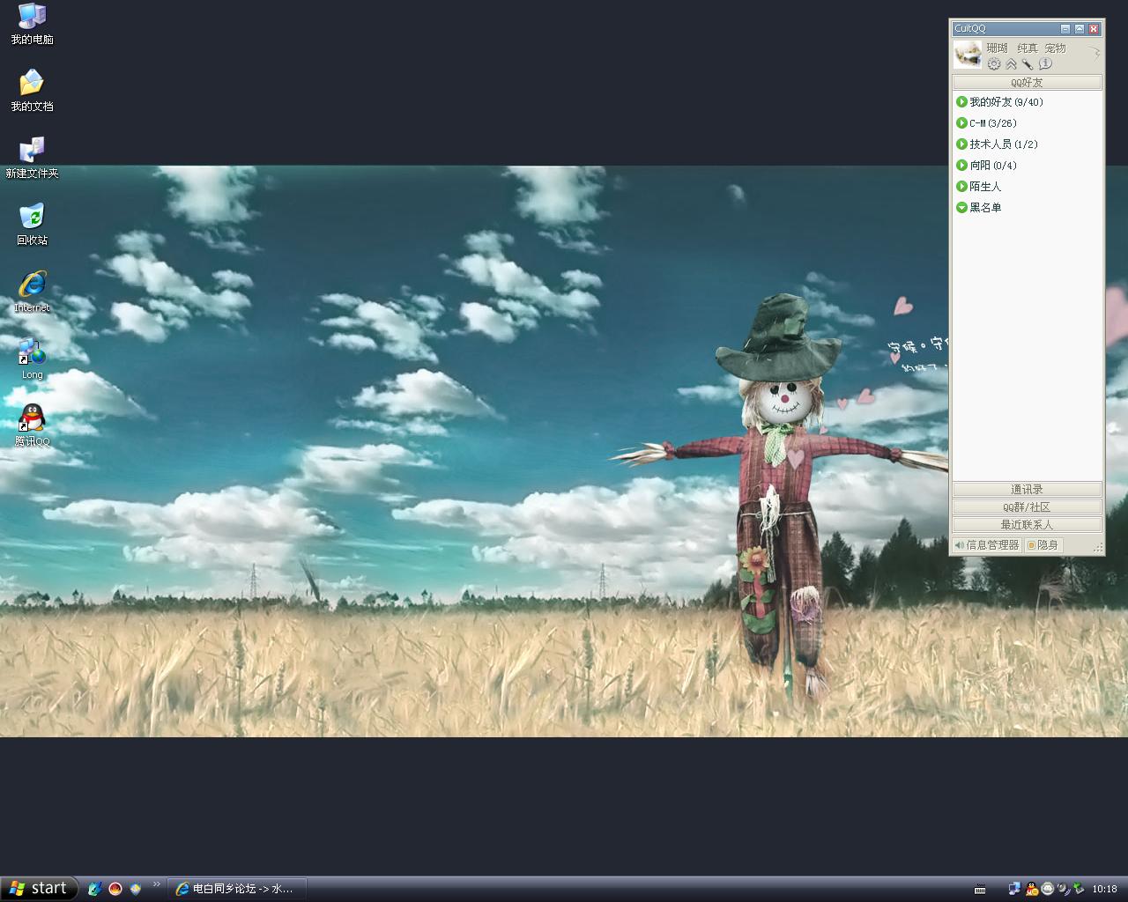Image resolution: width=1128 pixels, height=902 pixels.
Task: Expand the 技术人员 (1/2) group
Action: (x=1003, y=144)
